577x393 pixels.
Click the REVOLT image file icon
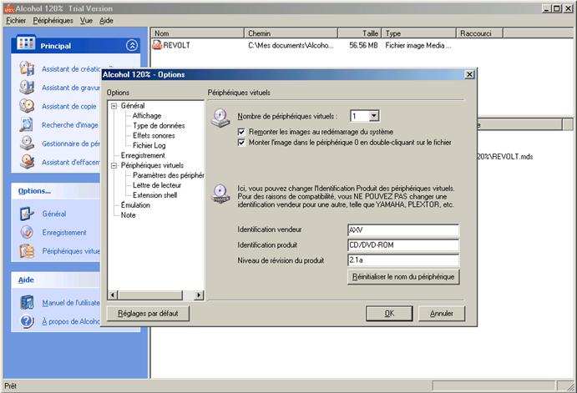(x=157, y=45)
